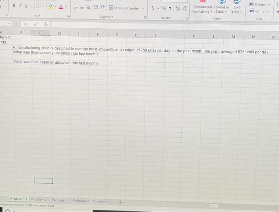Viewport: 279px width, 212px height.
Task: Open the Format as Table menu
Action: pyautogui.click(x=222, y=10)
